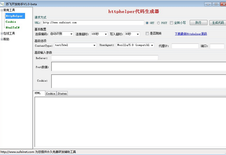This screenshot has width=226, height=155.
Task: Open the 选择编码 dropdown
Action: coord(62,34)
